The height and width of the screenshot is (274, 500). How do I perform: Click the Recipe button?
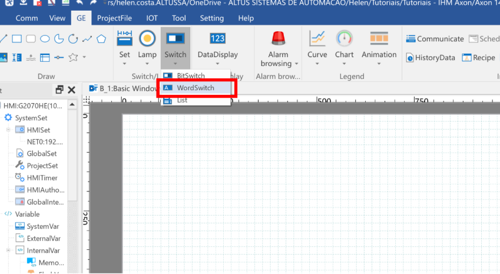(479, 58)
